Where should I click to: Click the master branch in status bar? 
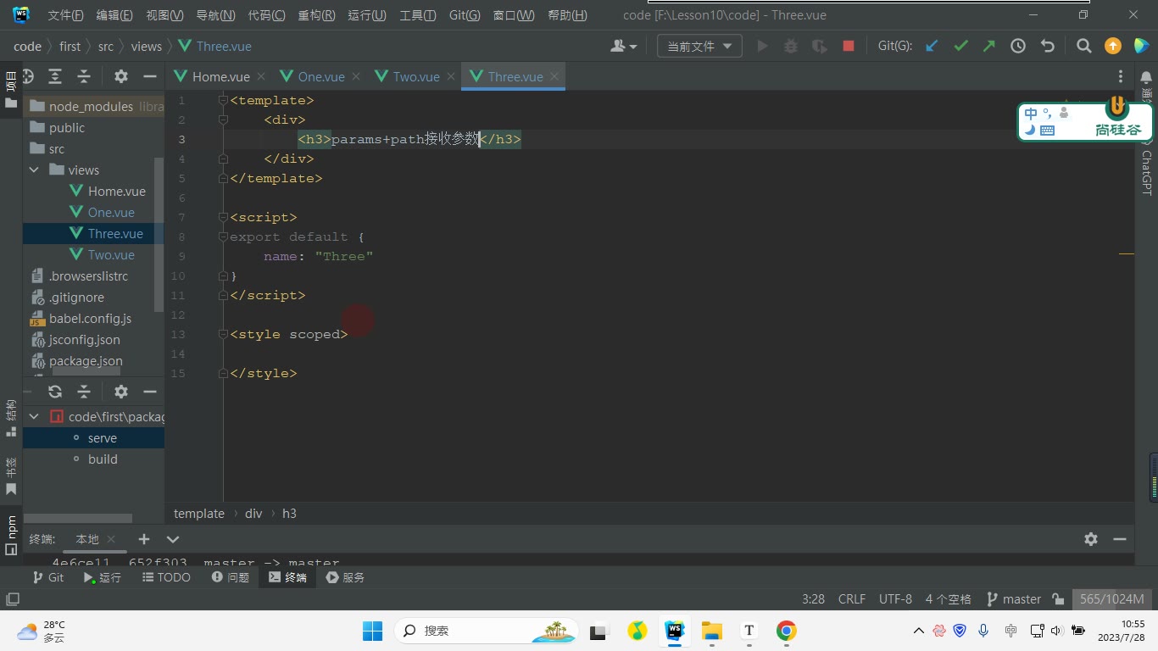[1014, 599]
